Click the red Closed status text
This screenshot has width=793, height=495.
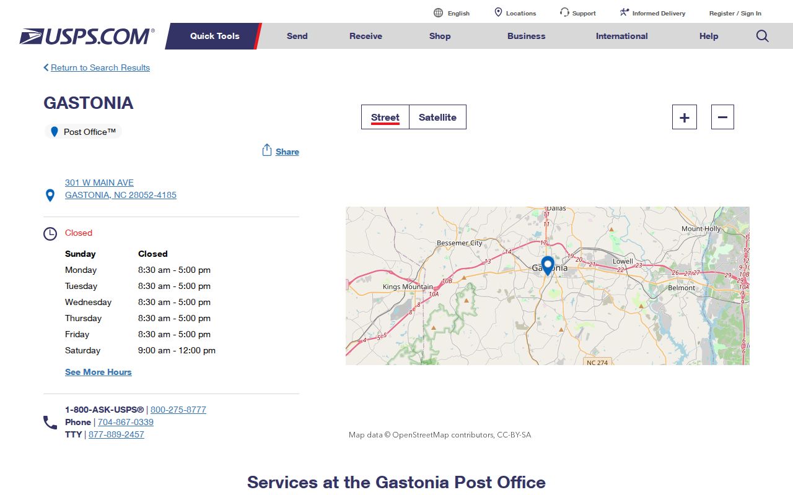[79, 233]
